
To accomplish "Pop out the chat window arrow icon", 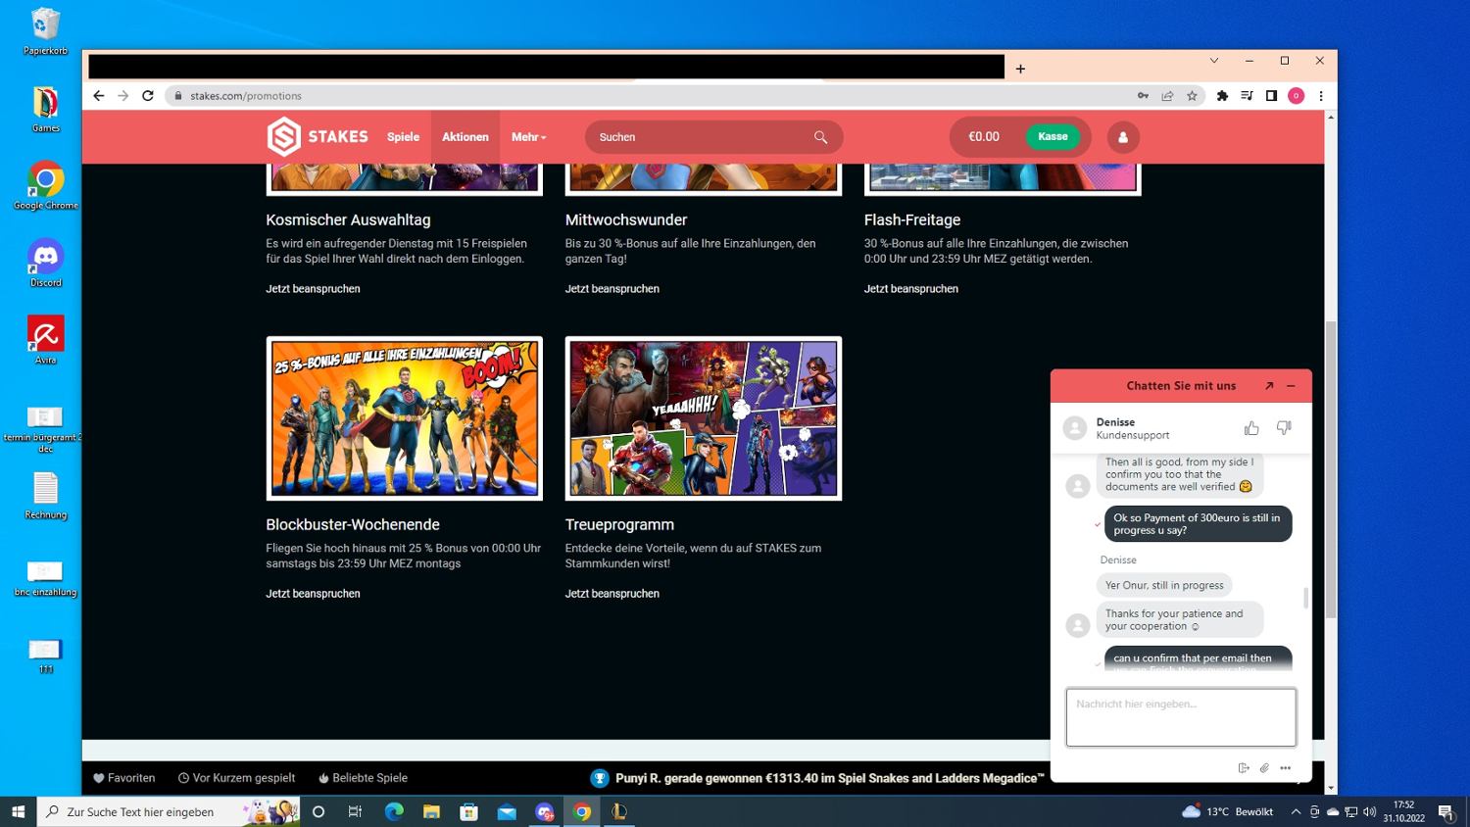I will (x=1269, y=386).
